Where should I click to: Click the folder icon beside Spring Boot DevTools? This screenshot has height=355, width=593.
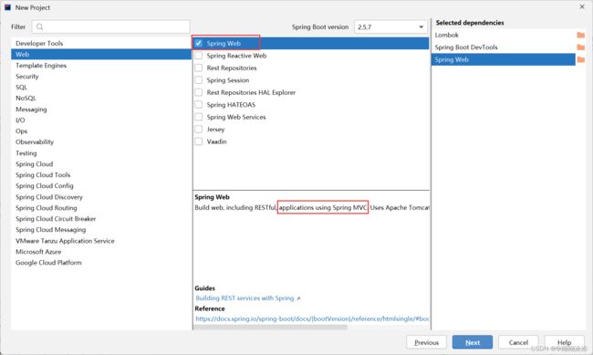pos(580,47)
